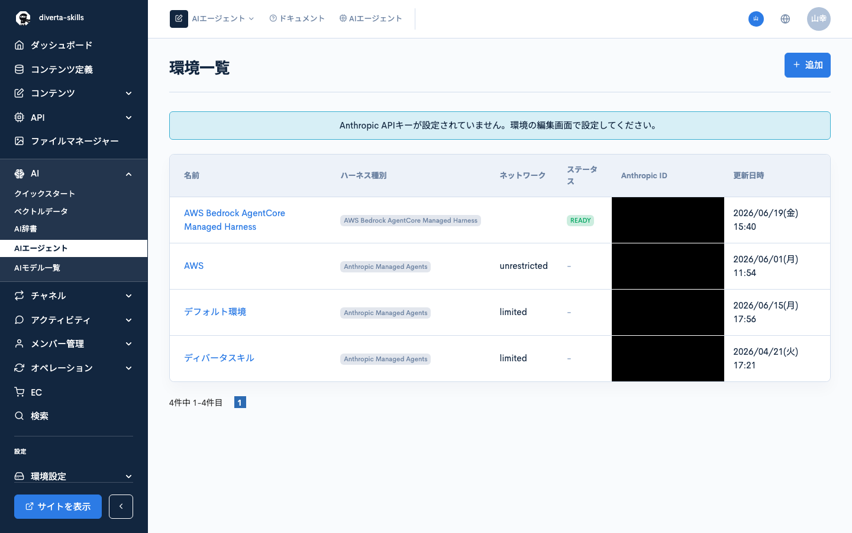
Task: Expand the アクティビティ chevron
Action: (128, 320)
